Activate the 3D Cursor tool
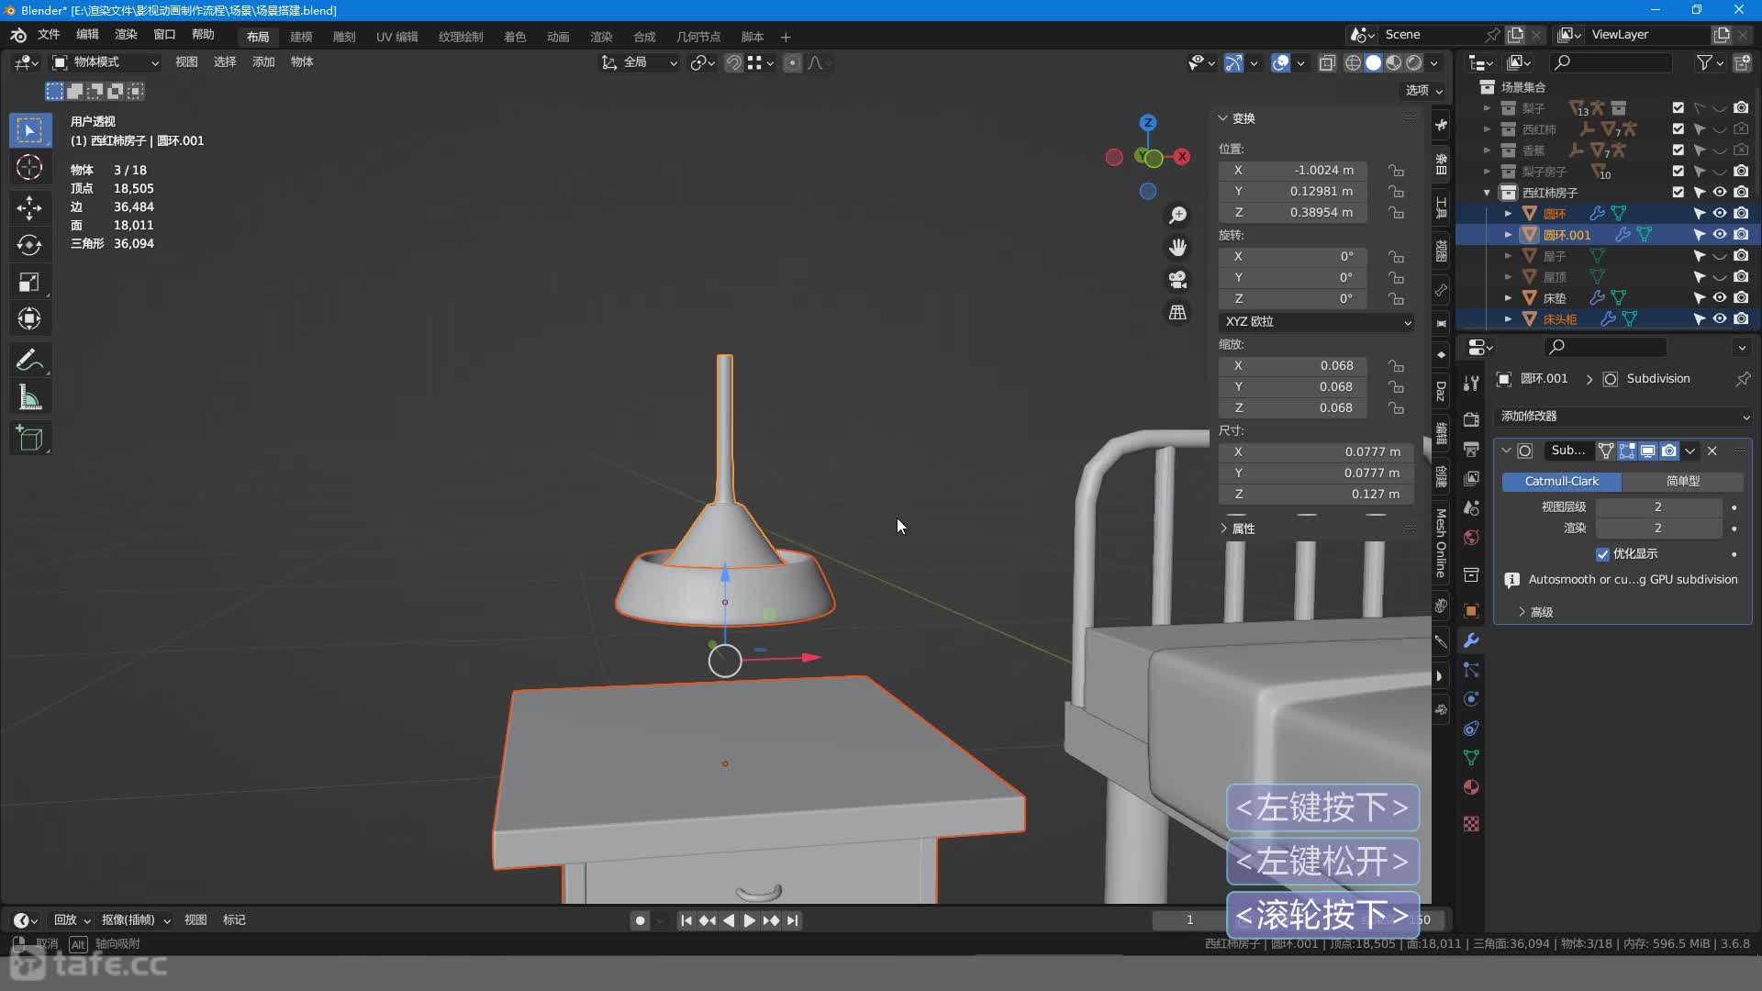This screenshot has width=1762, height=991. pyautogui.click(x=29, y=168)
